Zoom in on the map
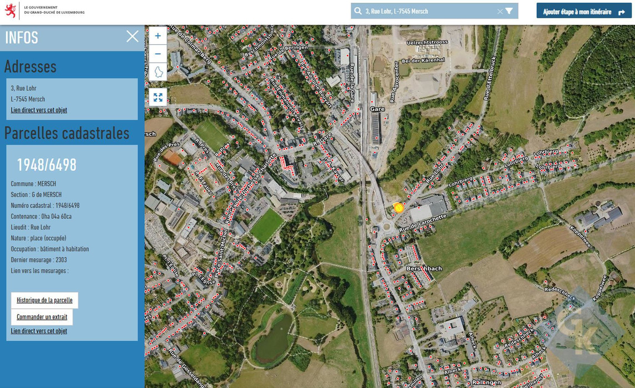 click(x=158, y=35)
